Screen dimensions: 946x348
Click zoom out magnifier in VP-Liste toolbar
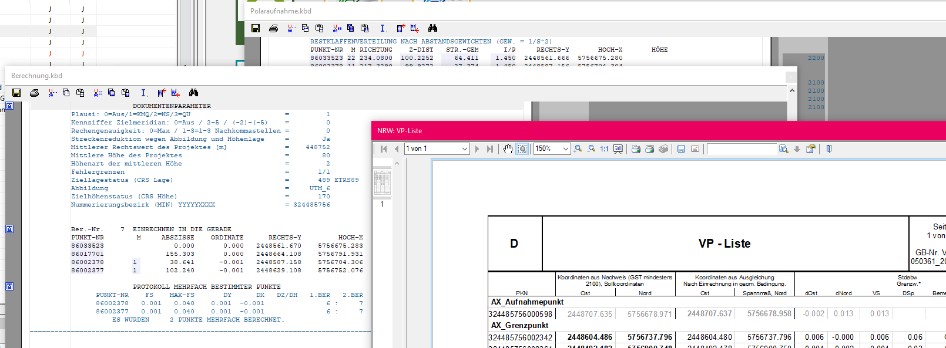click(x=591, y=149)
